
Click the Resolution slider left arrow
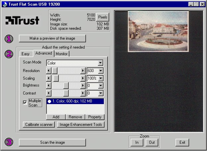(x=49, y=71)
